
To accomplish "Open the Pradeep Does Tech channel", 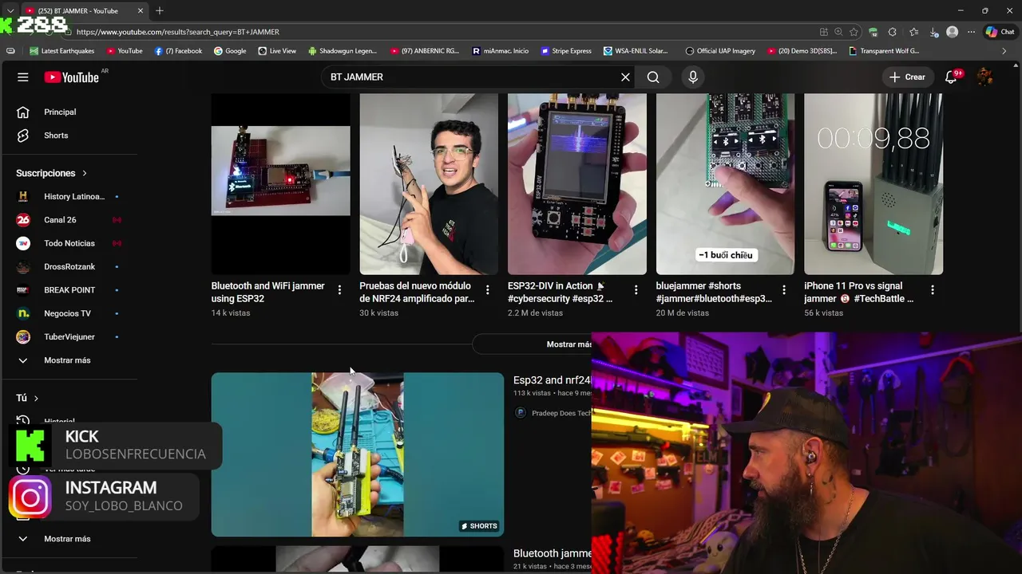I will click(553, 413).
